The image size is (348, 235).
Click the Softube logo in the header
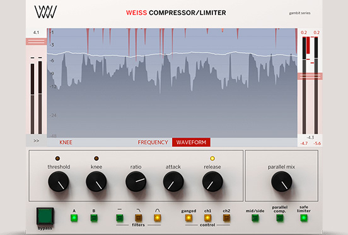tap(45, 12)
